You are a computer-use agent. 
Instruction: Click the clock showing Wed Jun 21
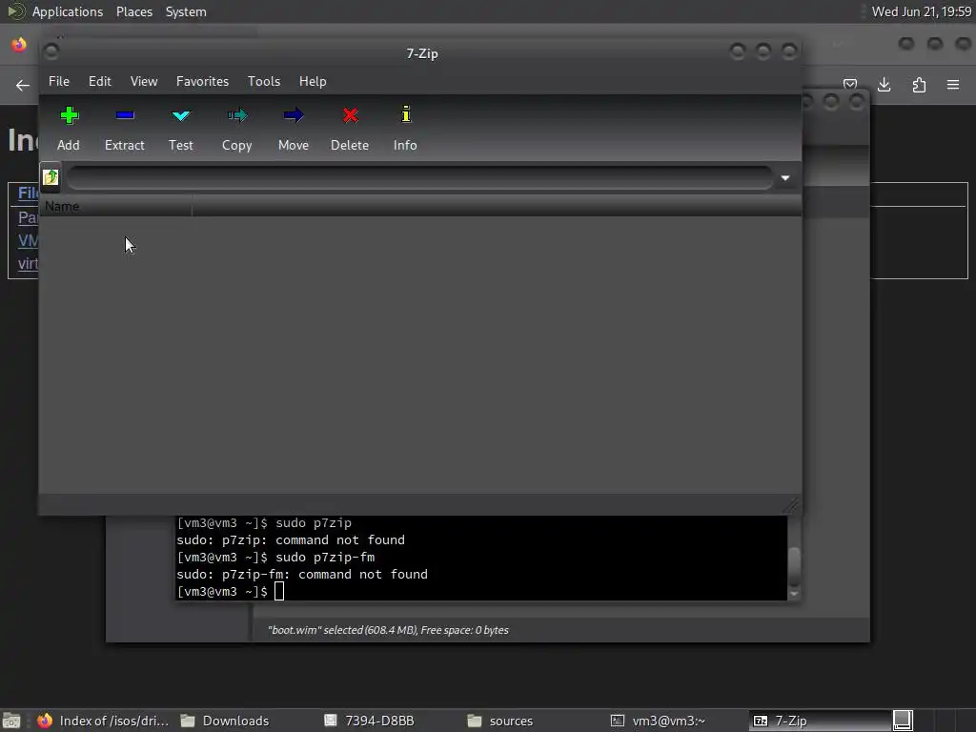922,11
